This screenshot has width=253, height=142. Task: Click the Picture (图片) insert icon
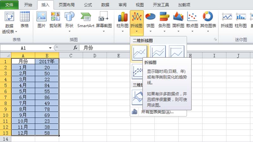41,20
